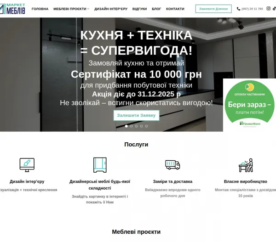Click Монтаж спеціалістами з досвідом text
Screen dimensions: 276x242
click(245, 192)
